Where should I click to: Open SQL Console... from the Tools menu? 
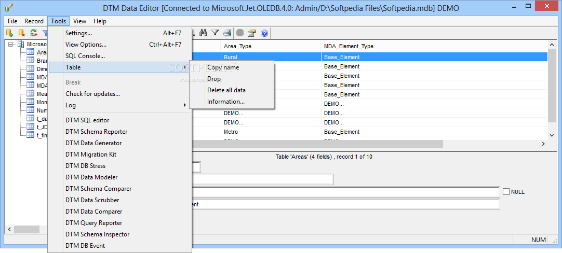[x=119, y=56]
